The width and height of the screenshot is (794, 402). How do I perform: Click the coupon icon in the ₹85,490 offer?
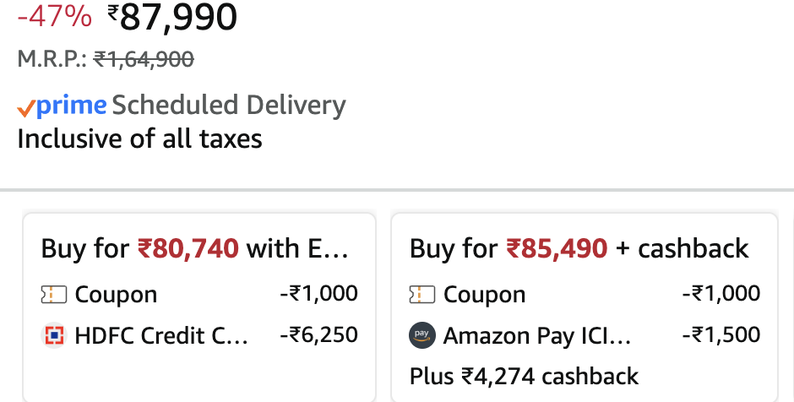coord(421,295)
